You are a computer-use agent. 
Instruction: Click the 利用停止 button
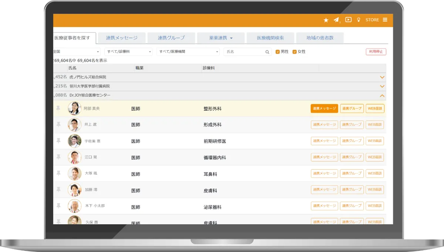376,52
